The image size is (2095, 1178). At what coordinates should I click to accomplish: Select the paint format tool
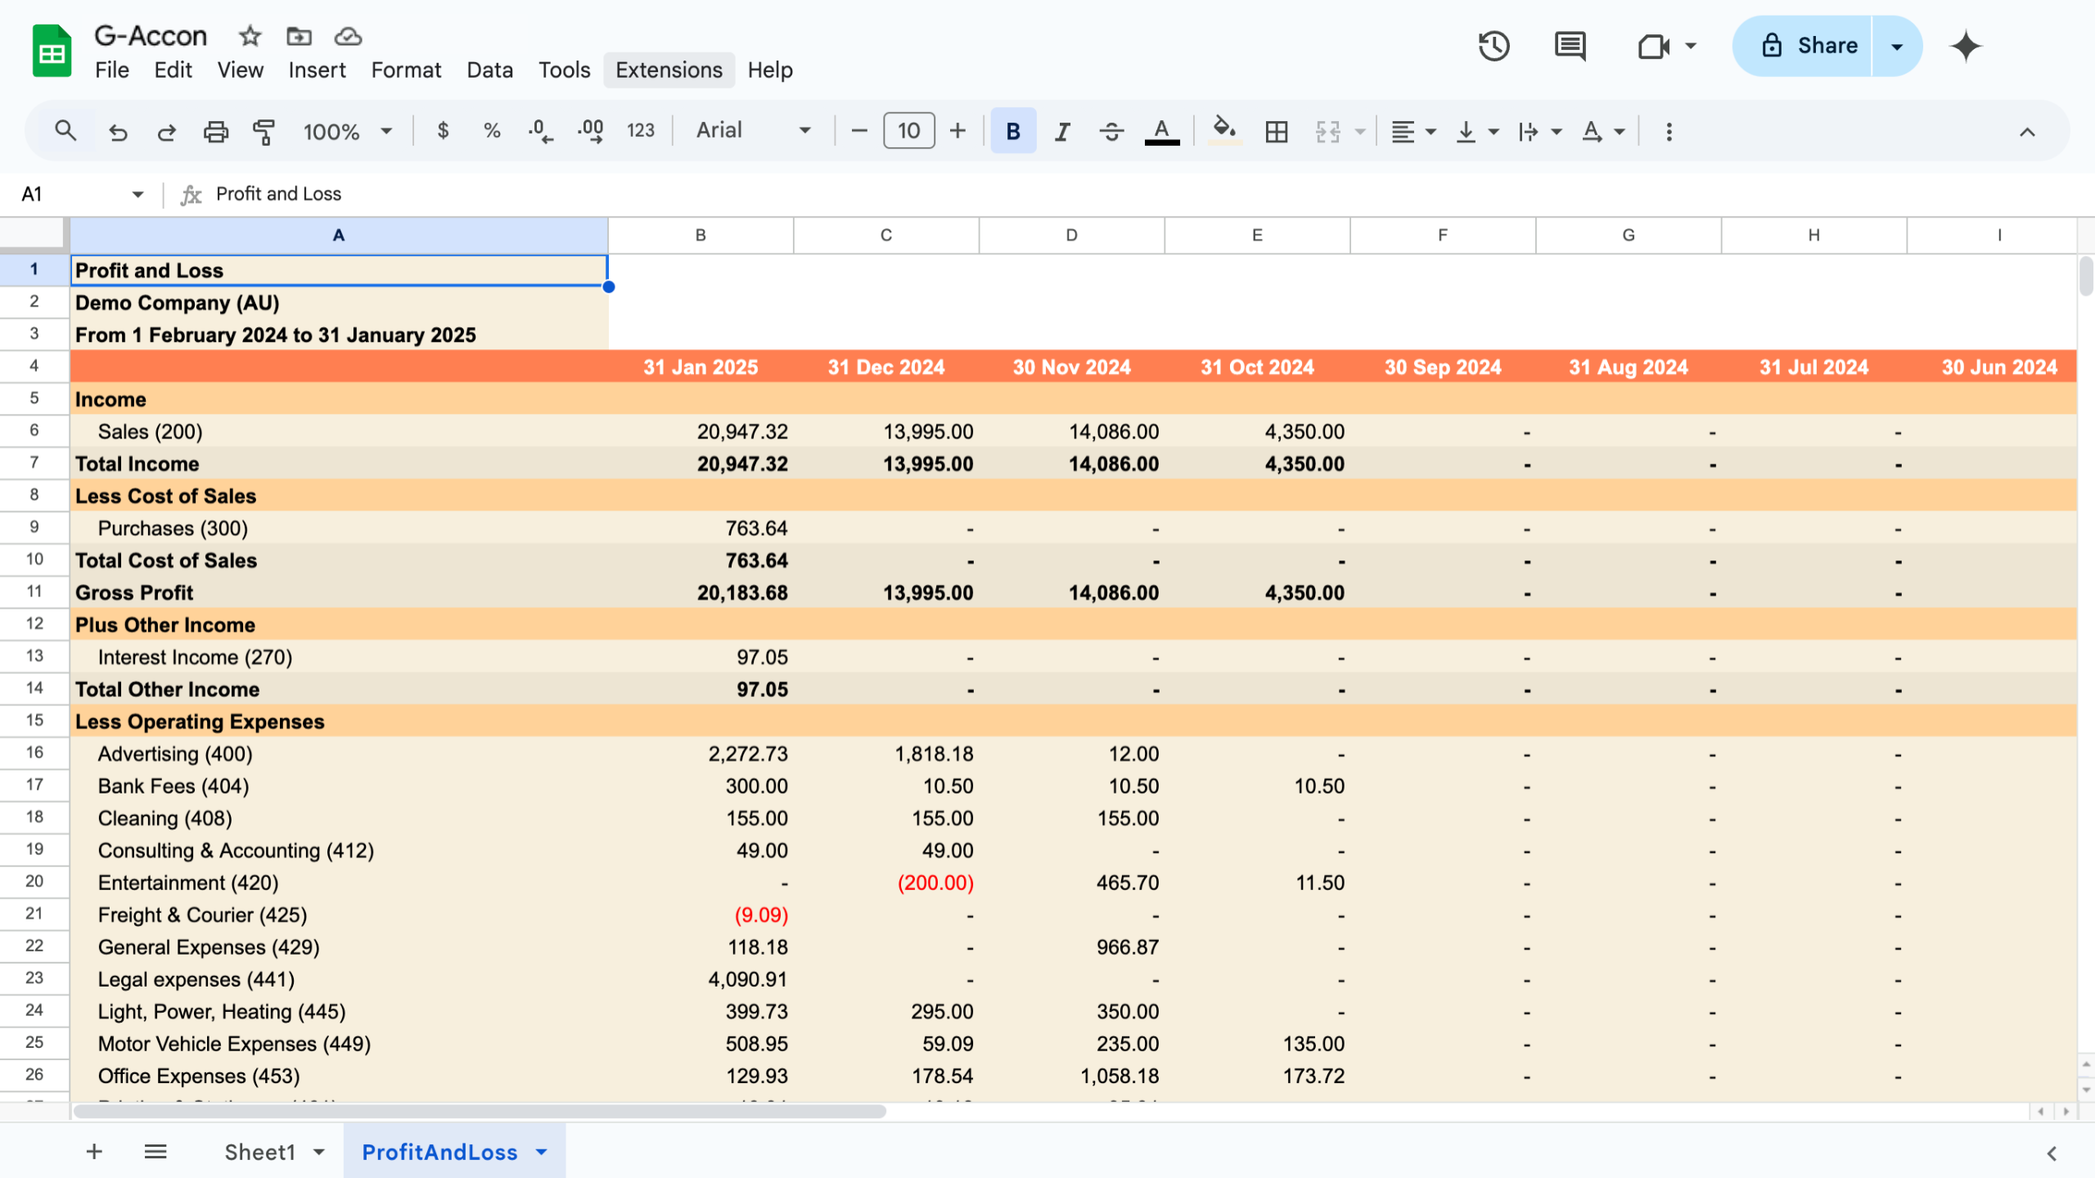264,131
